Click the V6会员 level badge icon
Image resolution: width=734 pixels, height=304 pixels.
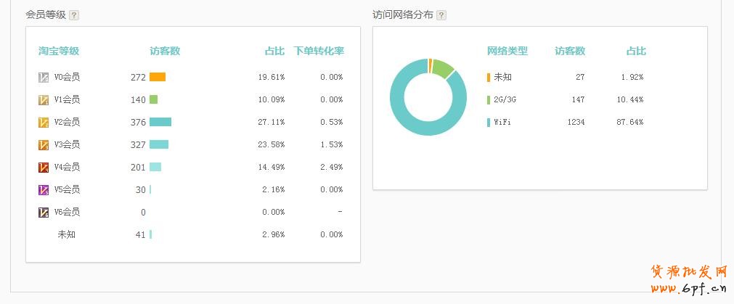(x=44, y=212)
